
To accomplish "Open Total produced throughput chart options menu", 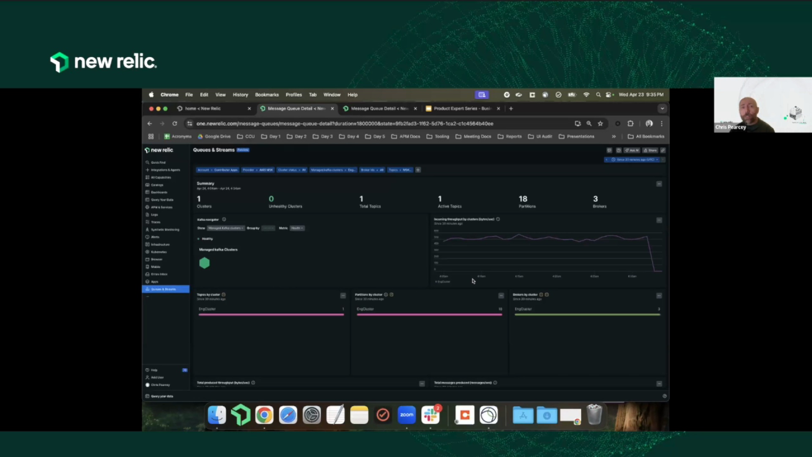I will (x=422, y=384).
